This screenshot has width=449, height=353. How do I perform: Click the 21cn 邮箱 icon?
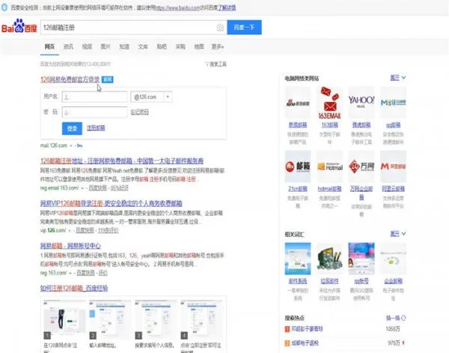coord(298,166)
